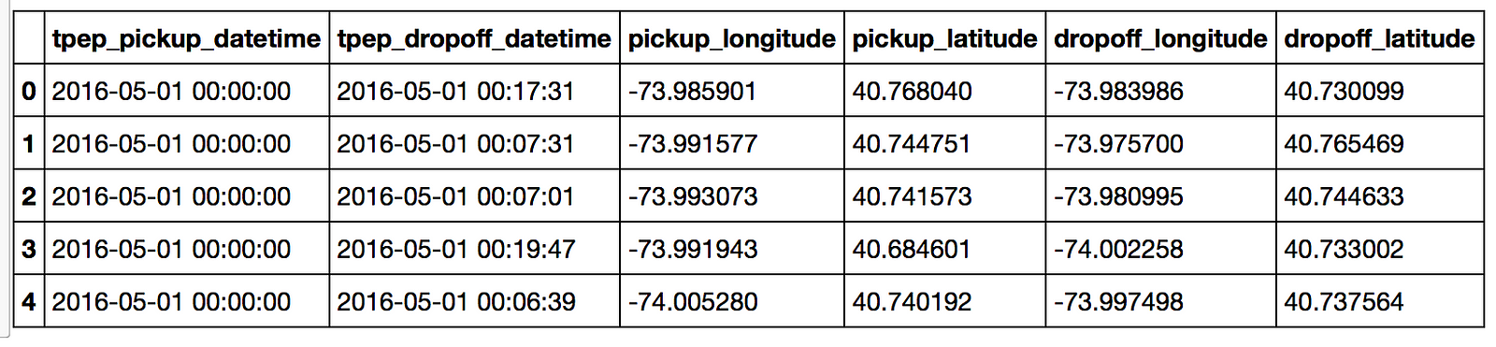Click the dropoff_longitude column header
The image size is (1496, 347).
[x=1160, y=38]
